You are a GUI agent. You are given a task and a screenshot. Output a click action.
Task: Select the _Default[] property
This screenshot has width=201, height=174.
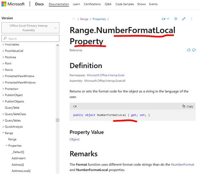pyautogui.click(x=18, y=152)
